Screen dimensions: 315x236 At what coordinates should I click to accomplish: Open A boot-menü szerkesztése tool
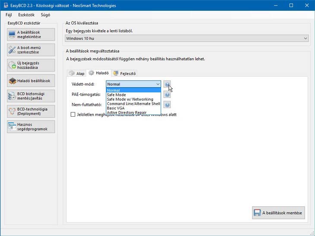coord(31,50)
